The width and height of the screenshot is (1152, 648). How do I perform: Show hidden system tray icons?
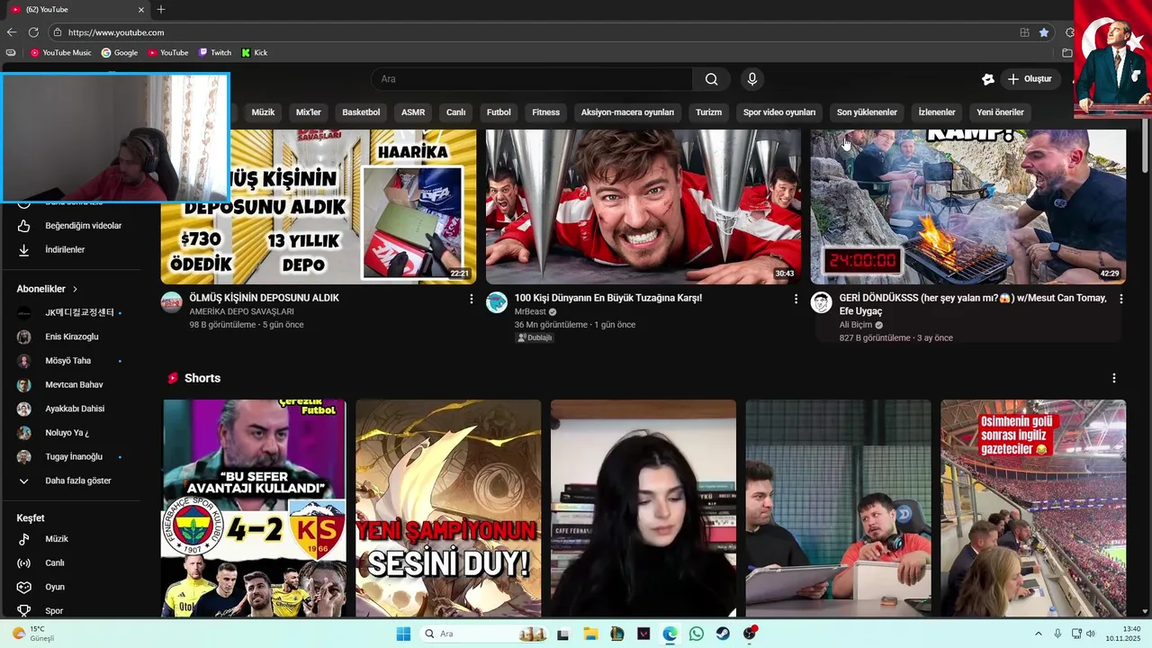pos(1039,634)
